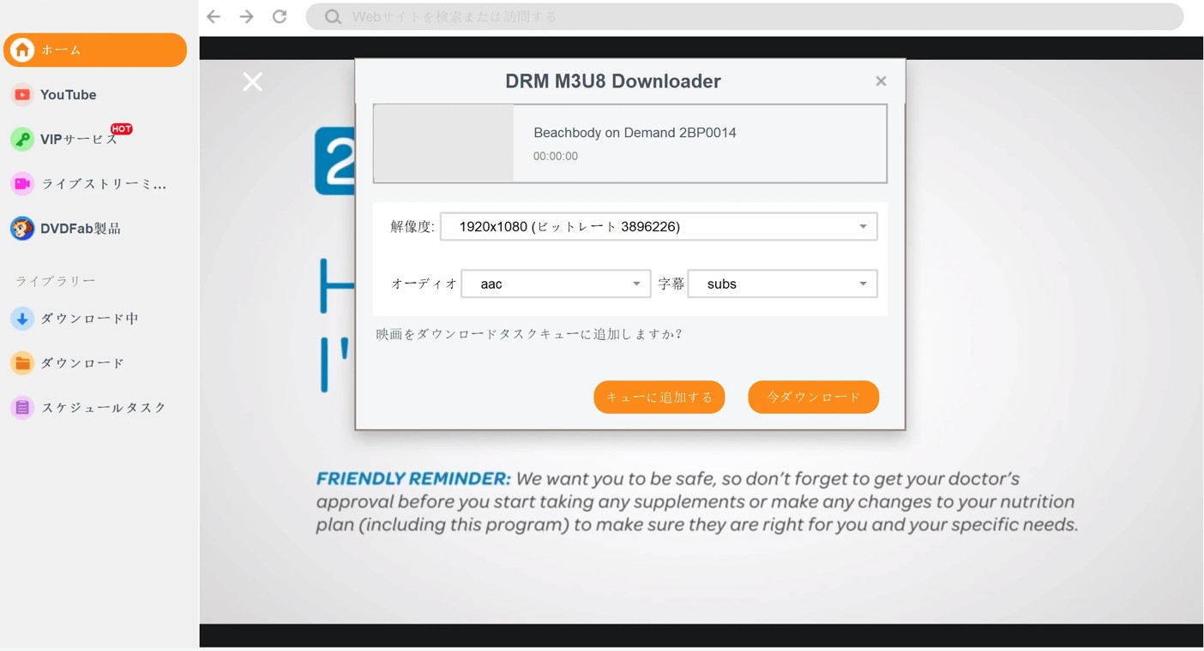The height and width of the screenshot is (651, 1204).
Task: Open scheduled tasks icon
Action: point(22,407)
